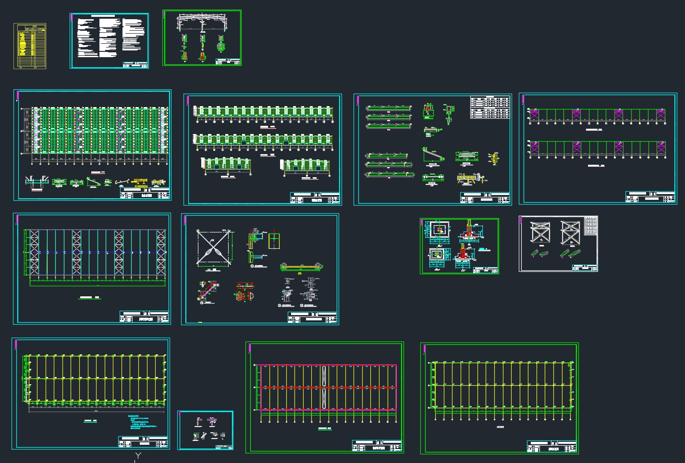Click the UCS Y-axis icon
The image size is (685, 463).
[138, 455]
